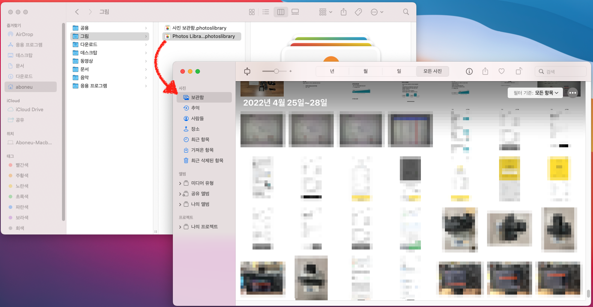Click the Finder tag icon

click(359, 12)
